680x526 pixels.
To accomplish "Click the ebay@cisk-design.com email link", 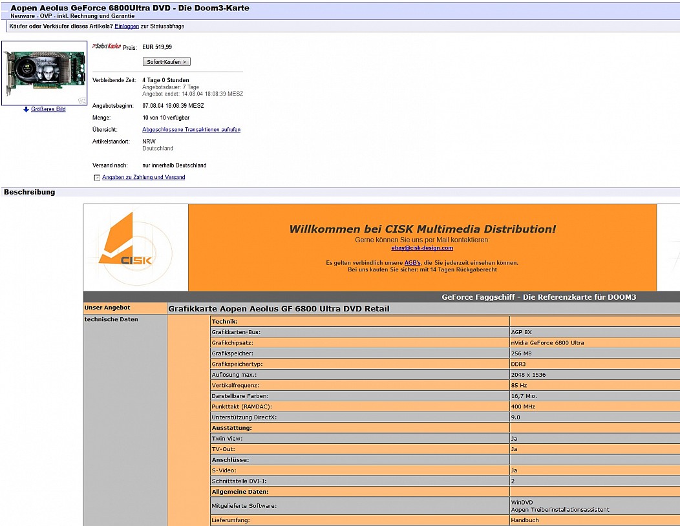I will (x=422, y=248).
